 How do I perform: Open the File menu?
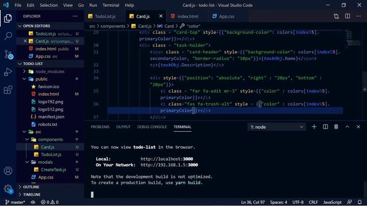[x=18, y=5]
